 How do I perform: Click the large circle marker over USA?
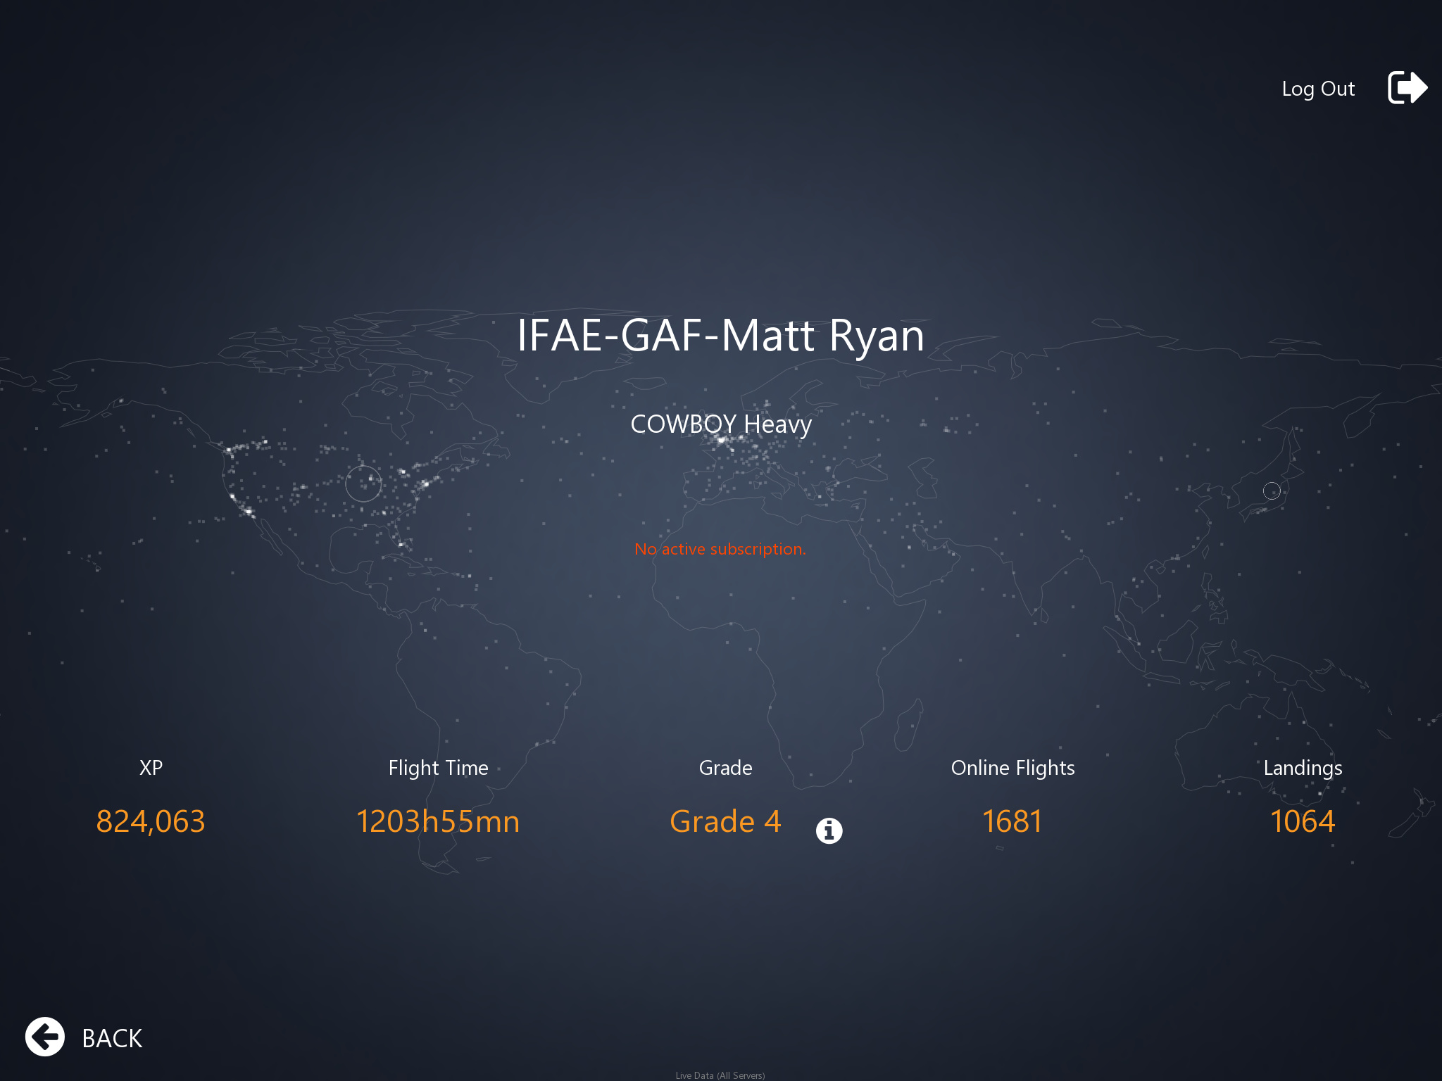363,483
